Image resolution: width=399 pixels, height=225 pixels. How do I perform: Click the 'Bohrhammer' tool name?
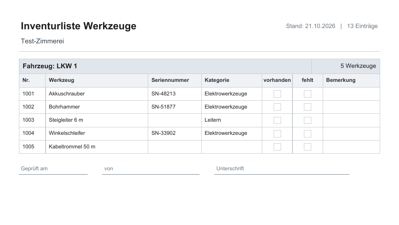click(x=64, y=107)
